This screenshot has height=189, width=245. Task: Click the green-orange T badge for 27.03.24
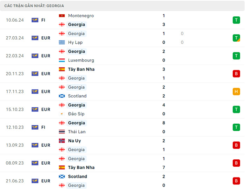(x=236, y=38)
